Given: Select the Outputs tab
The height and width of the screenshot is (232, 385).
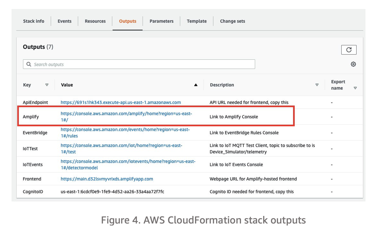Looking at the screenshot, I should pyautogui.click(x=127, y=21).
